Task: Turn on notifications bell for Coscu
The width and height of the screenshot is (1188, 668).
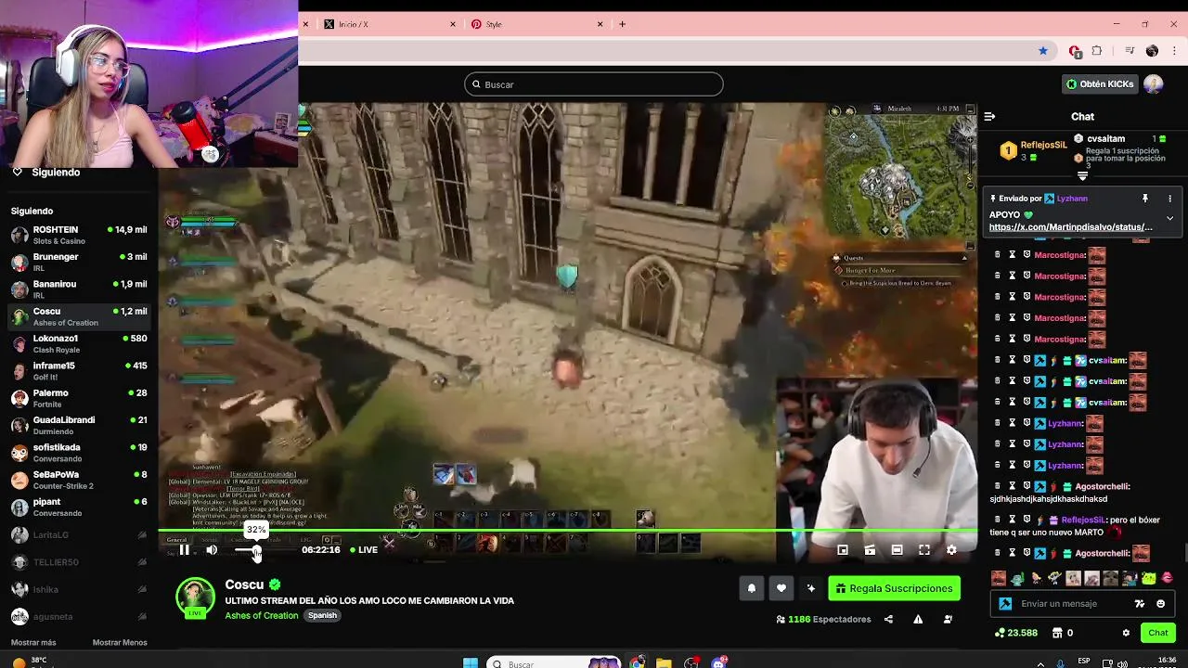Action: [x=752, y=588]
